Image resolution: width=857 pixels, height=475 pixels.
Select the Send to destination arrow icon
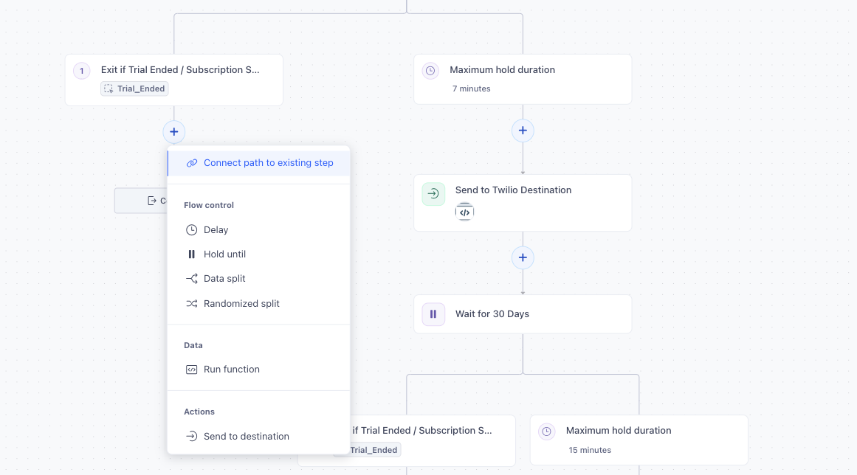[x=191, y=435]
